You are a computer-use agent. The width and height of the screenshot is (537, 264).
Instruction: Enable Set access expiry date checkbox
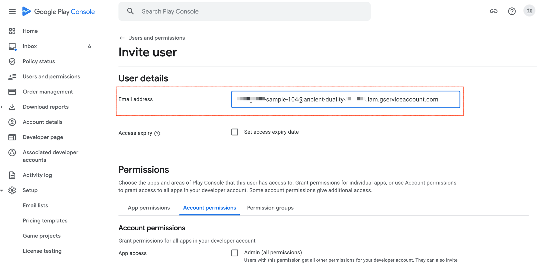(x=235, y=132)
